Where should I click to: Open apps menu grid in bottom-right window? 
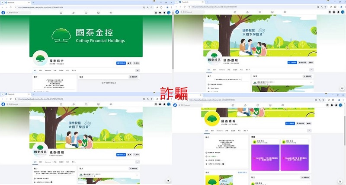point(327,105)
